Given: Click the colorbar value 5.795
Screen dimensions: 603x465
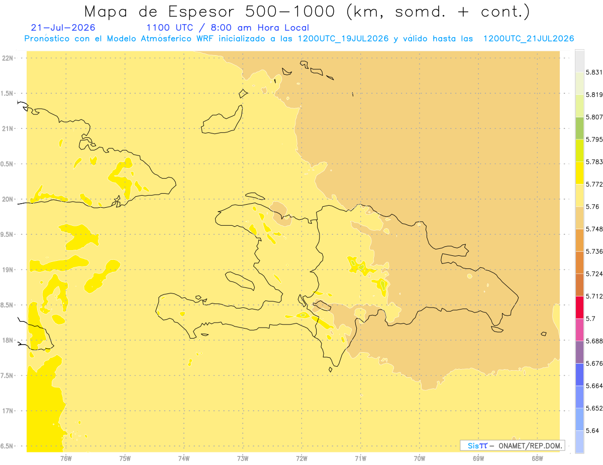Looking at the screenshot, I should [x=594, y=139].
